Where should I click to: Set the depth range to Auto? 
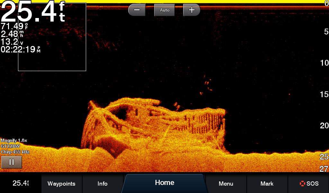tap(164, 10)
